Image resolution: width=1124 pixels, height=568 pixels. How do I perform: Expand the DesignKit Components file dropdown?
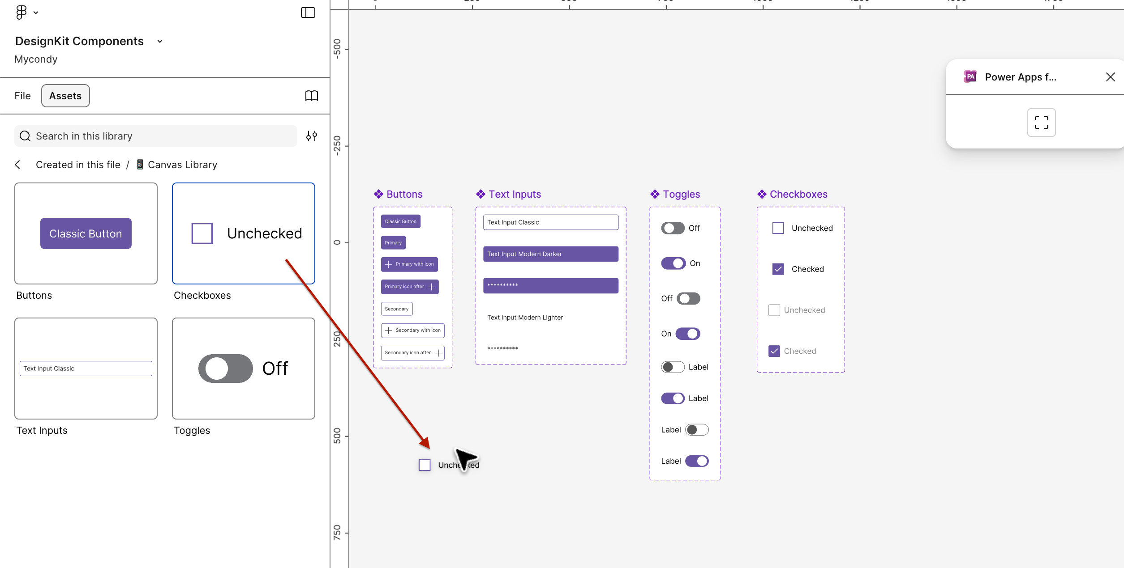point(160,41)
